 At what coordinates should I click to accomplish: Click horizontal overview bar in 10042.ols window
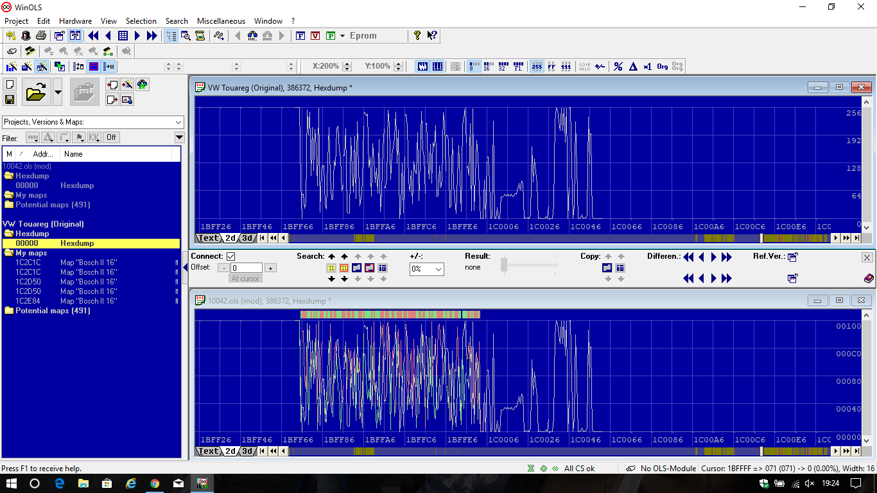pos(560,451)
